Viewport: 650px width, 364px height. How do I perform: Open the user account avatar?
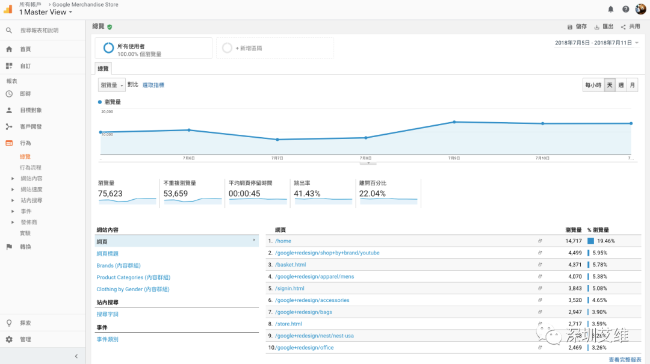pyautogui.click(x=640, y=8)
